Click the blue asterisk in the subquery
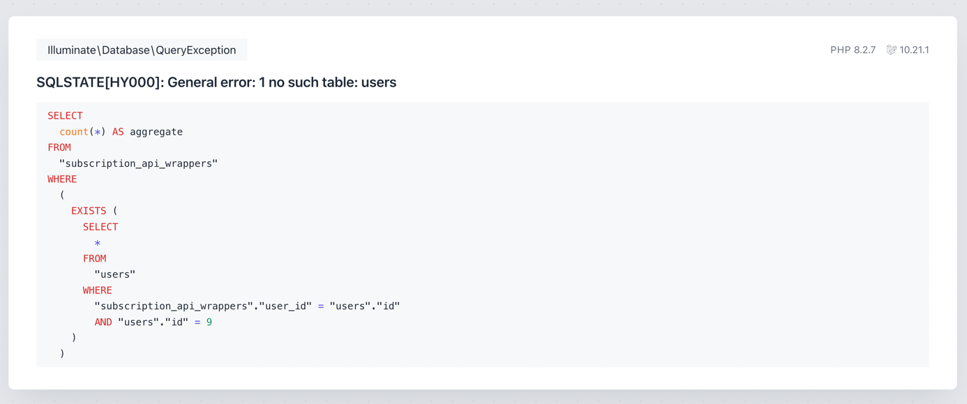The image size is (967, 404). [98, 244]
